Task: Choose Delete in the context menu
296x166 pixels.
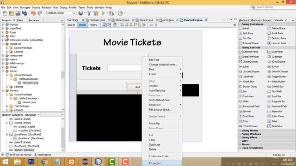Action: [162, 149]
